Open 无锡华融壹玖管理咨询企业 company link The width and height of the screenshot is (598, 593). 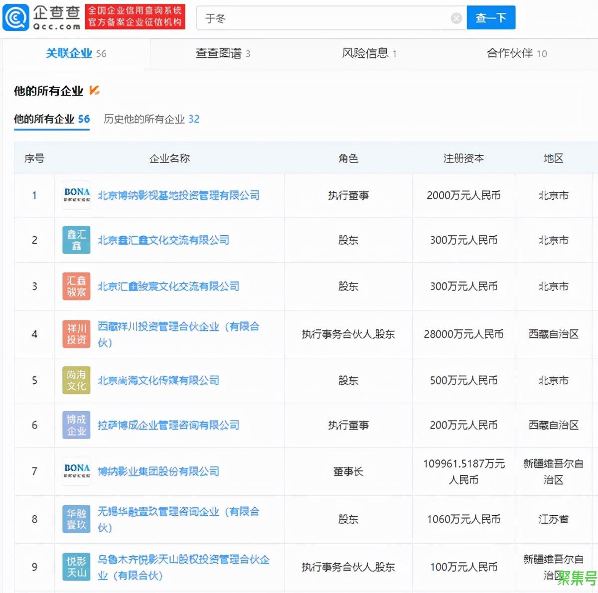178,519
